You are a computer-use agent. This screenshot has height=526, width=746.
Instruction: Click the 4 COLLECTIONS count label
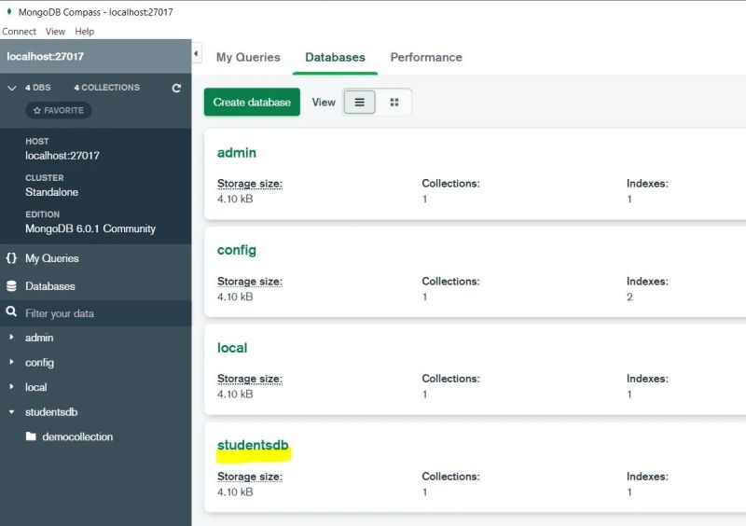pos(107,88)
